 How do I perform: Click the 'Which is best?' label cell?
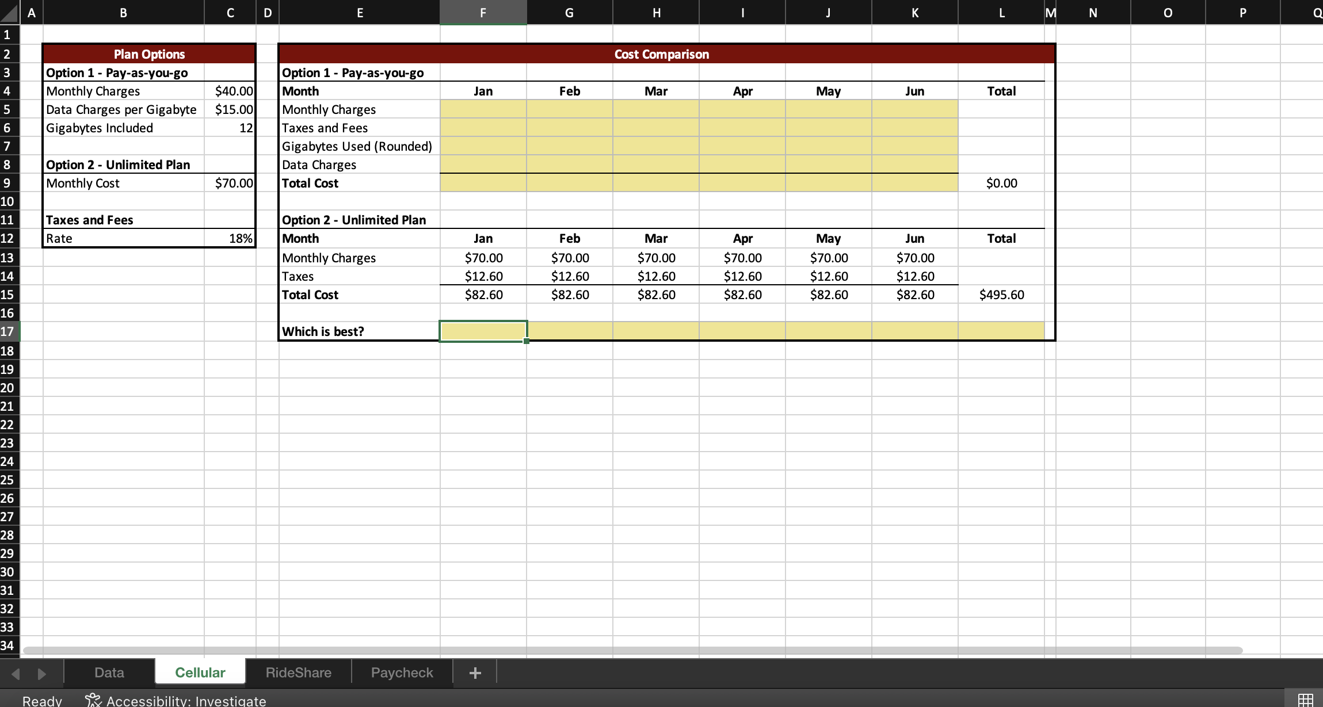324,331
